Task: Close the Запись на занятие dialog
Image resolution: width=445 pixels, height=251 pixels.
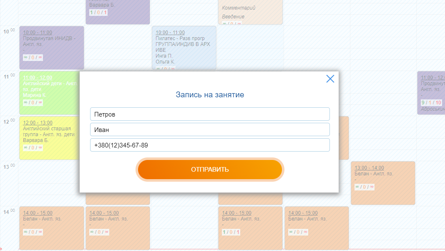Action: [330, 79]
